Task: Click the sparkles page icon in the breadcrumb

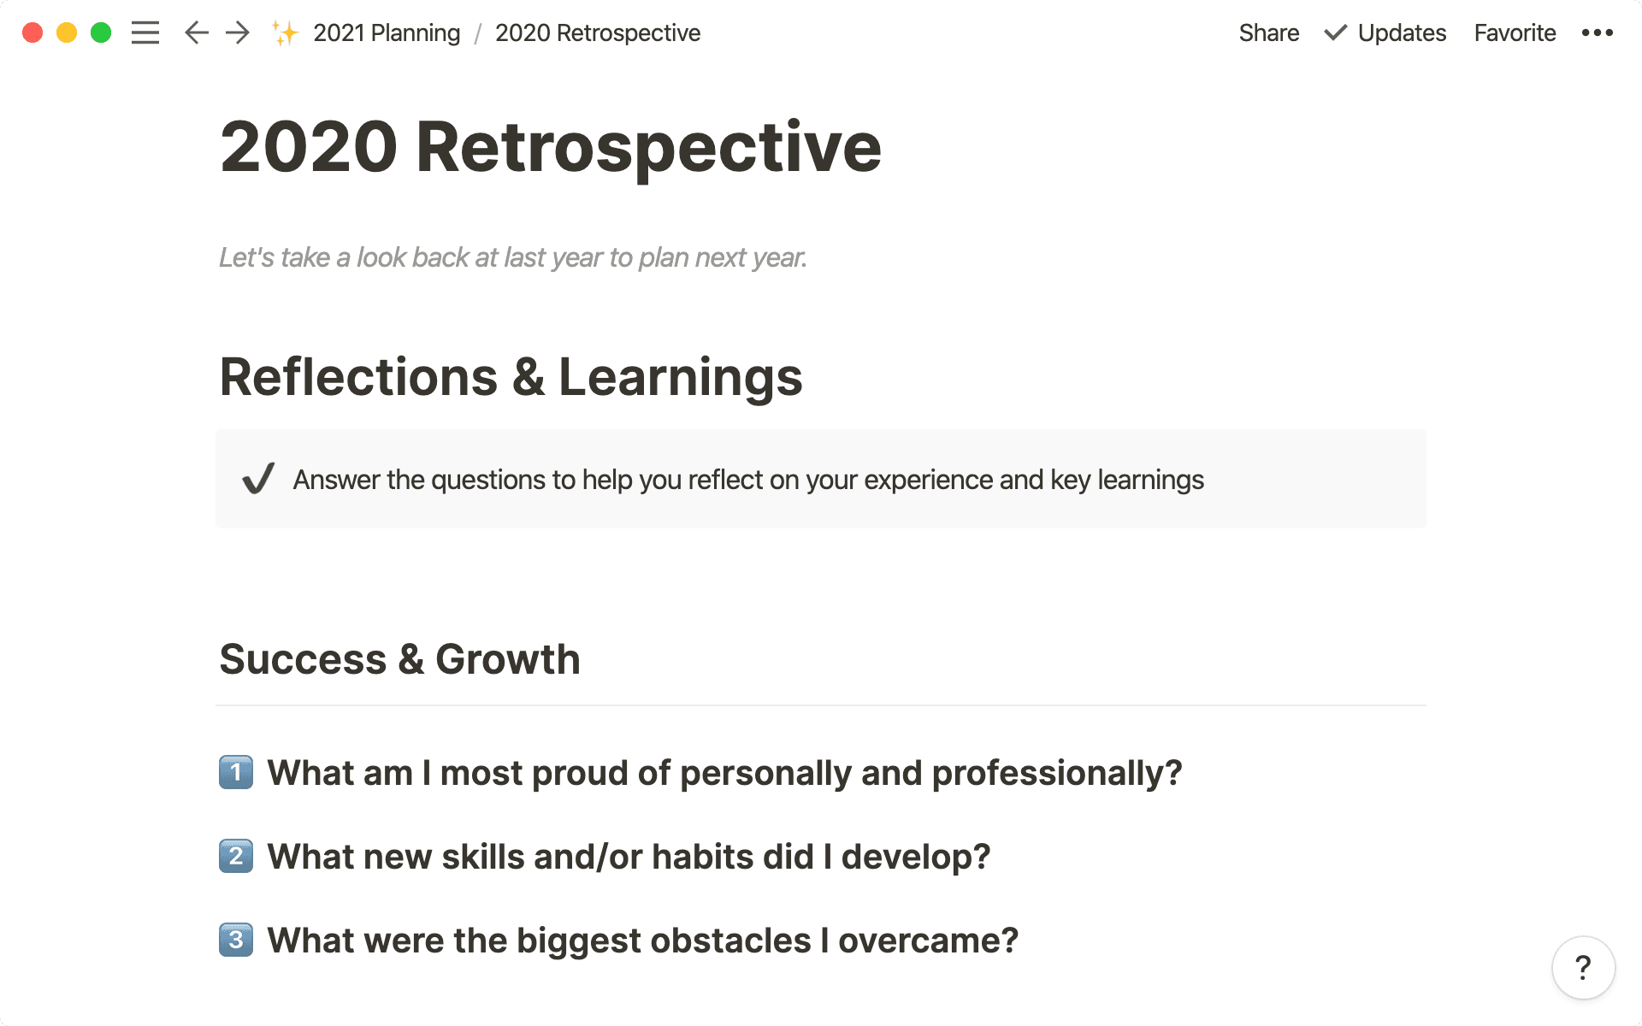Action: [x=284, y=32]
